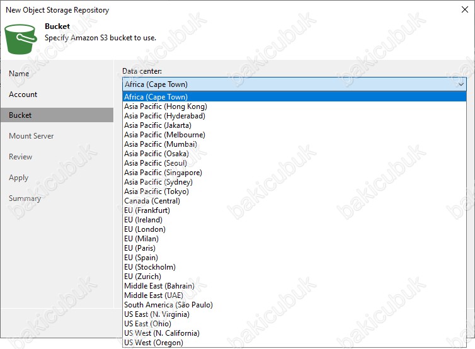Choose South America (São Paulo) region
475x349 pixels.
pos(294,305)
